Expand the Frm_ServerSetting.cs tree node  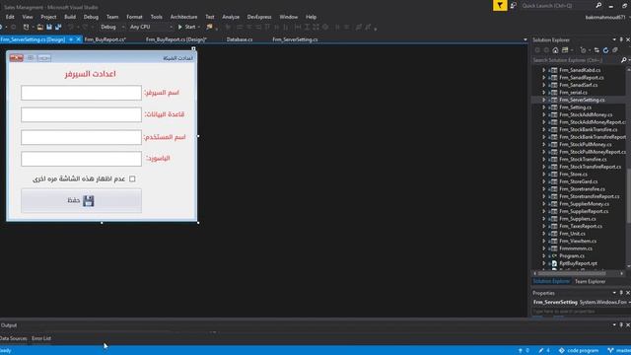pyautogui.click(x=543, y=100)
